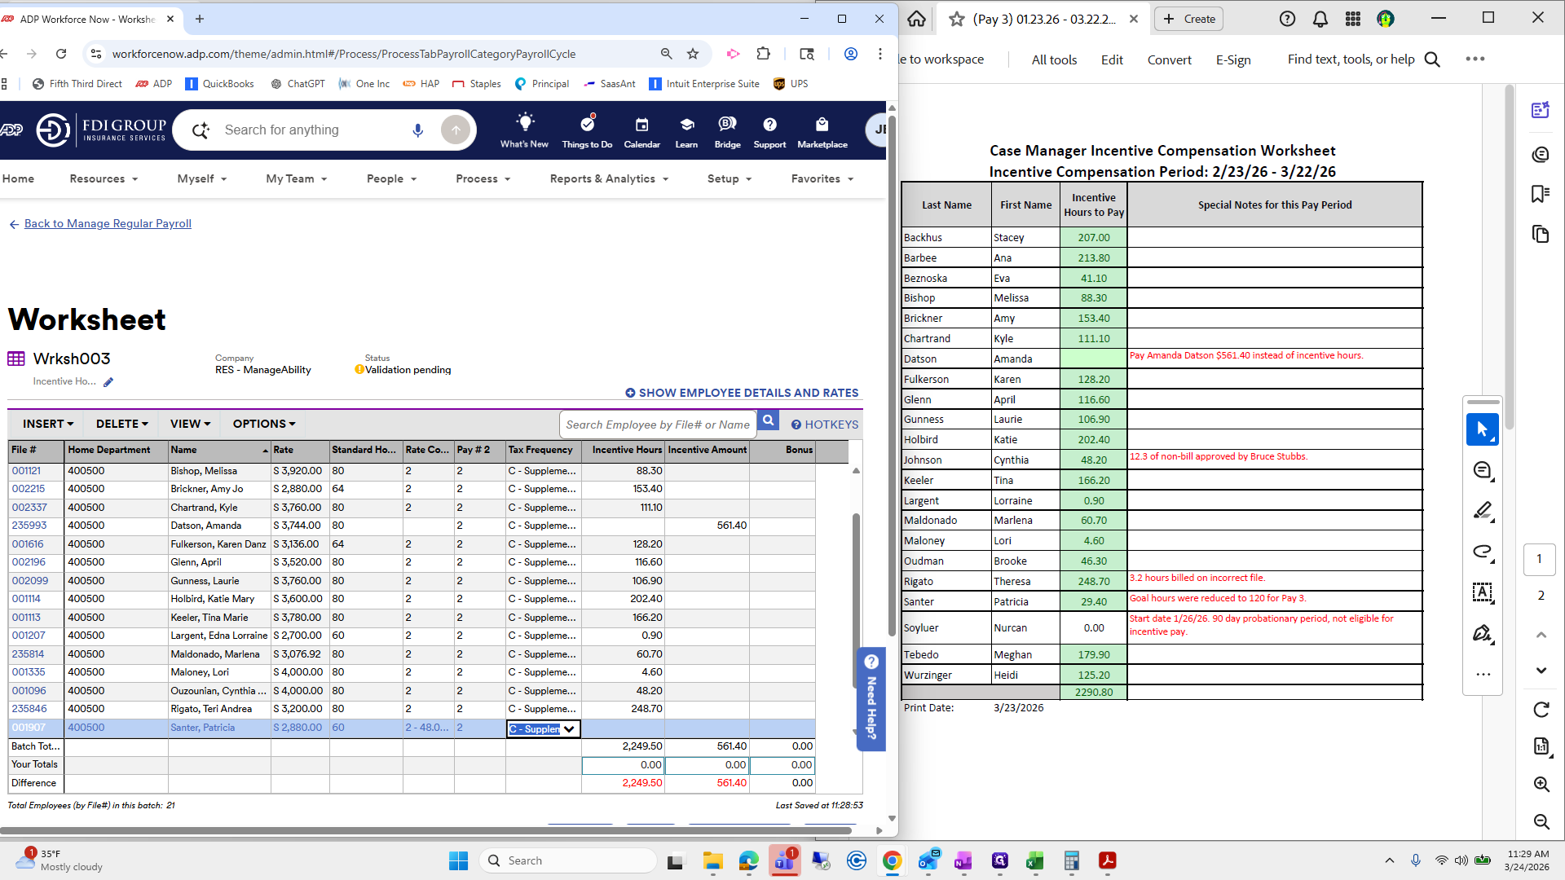The width and height of the screenshot is (1565, 880).
Task: Open the Adobe Acrobat taskbar icon
Action: [x=1107, y=860]
